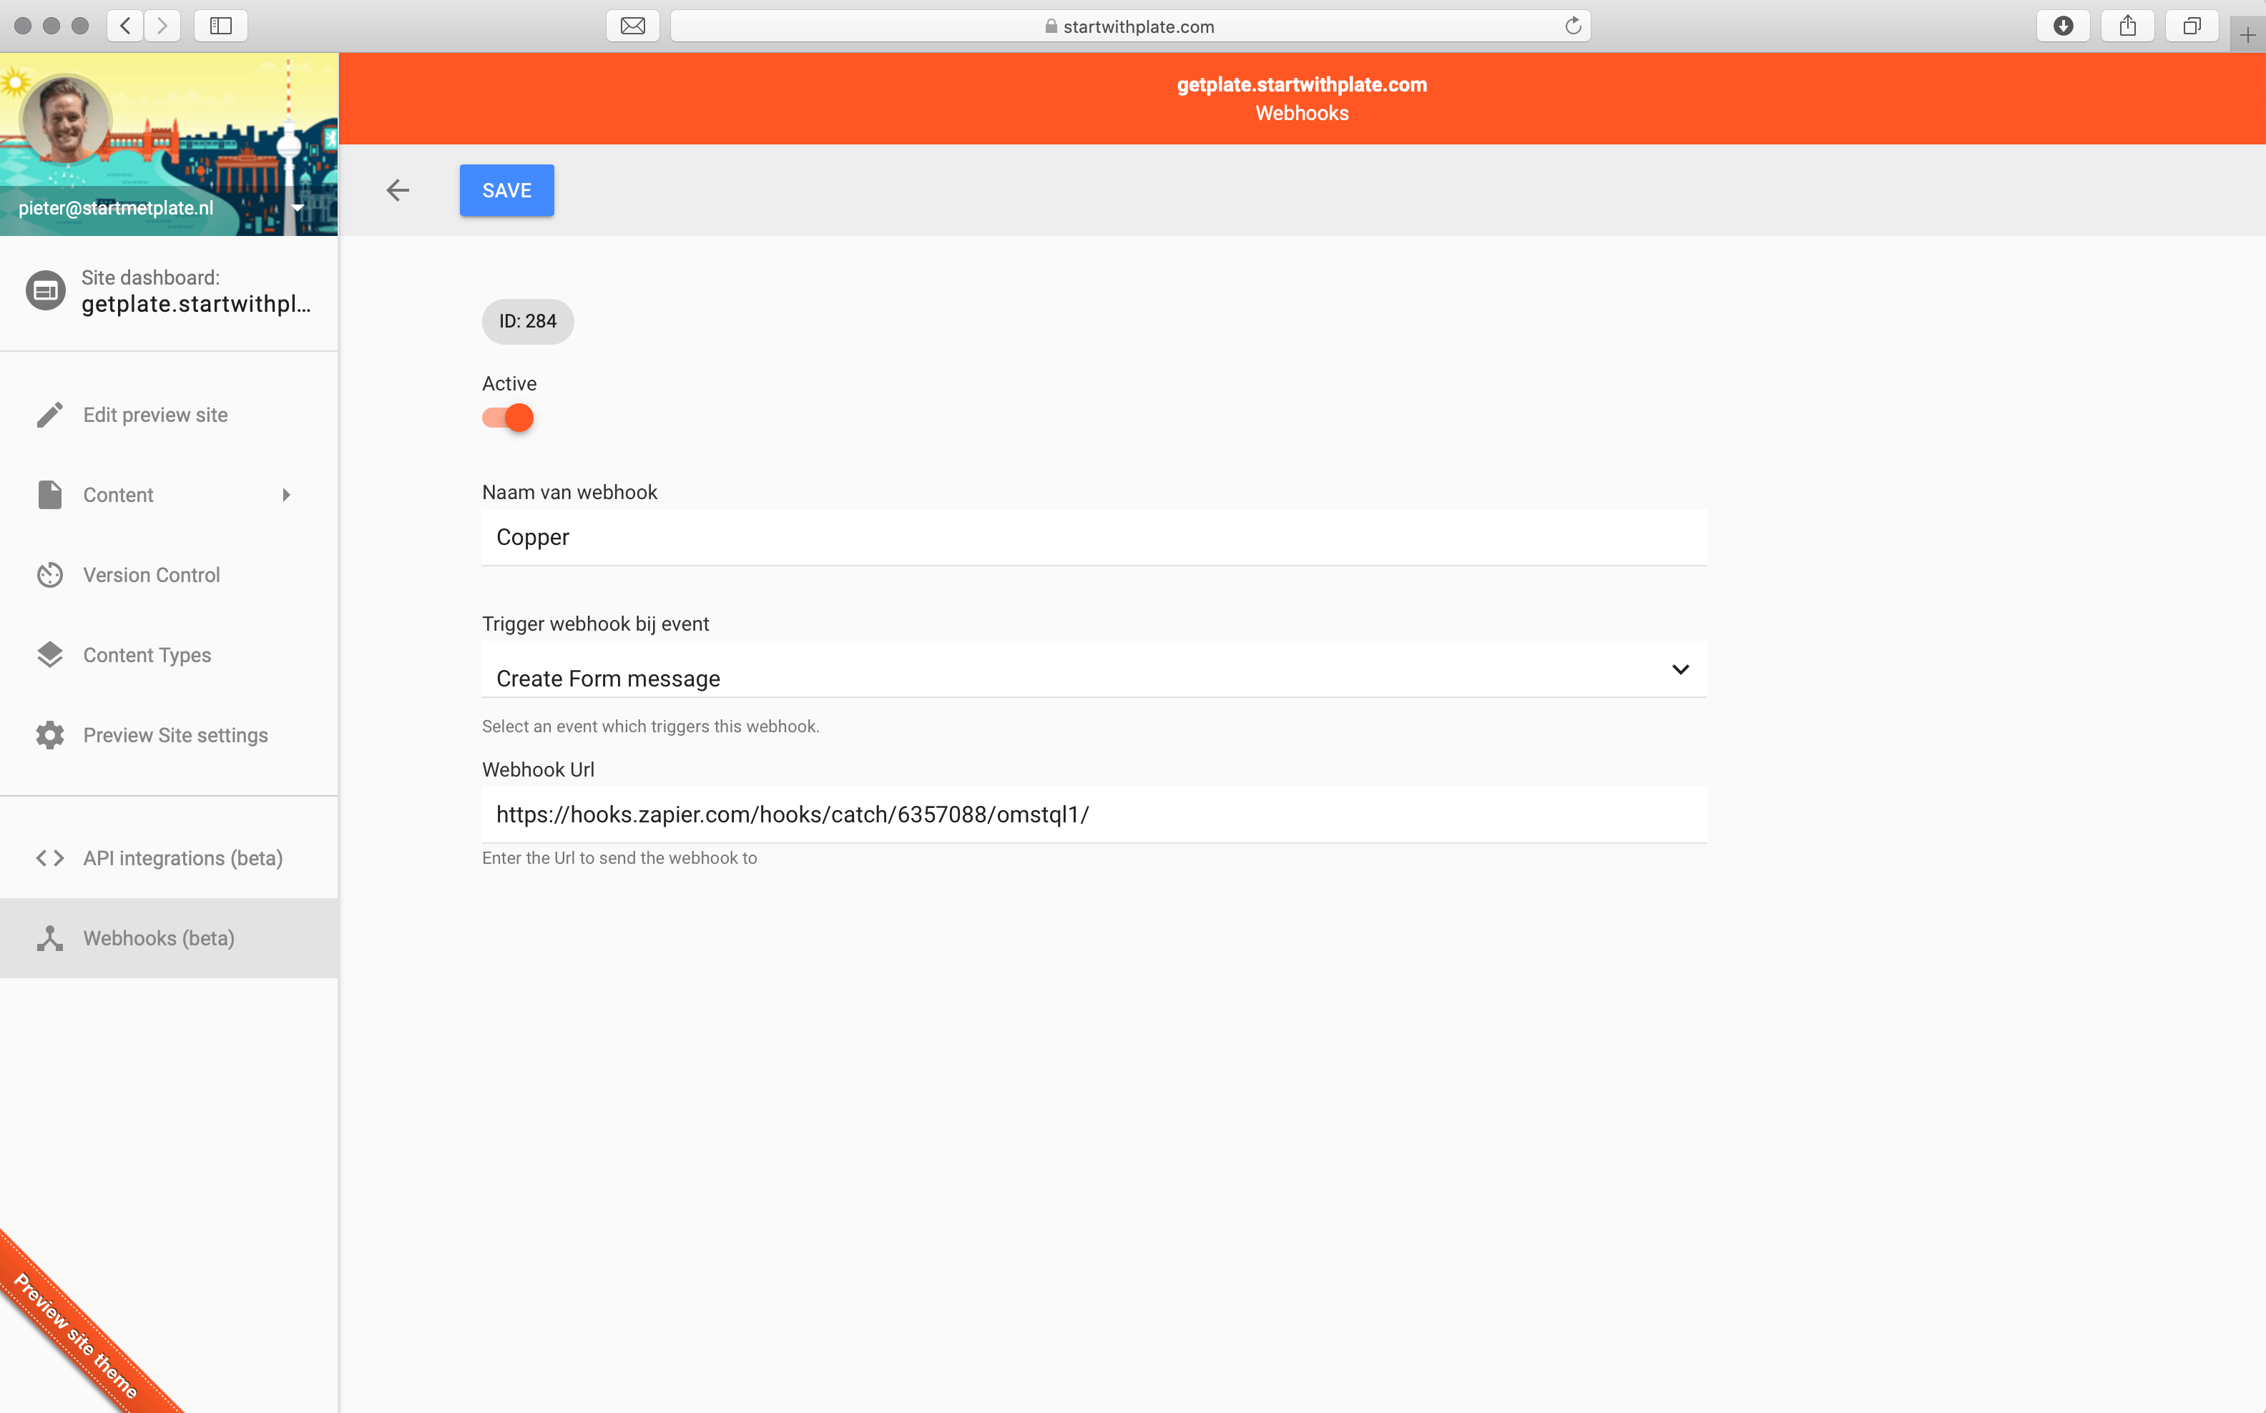Screen dimensions: 2266x1413
Task: Click the pencil icon for Edit preview site
Action: tap(49, 415)
